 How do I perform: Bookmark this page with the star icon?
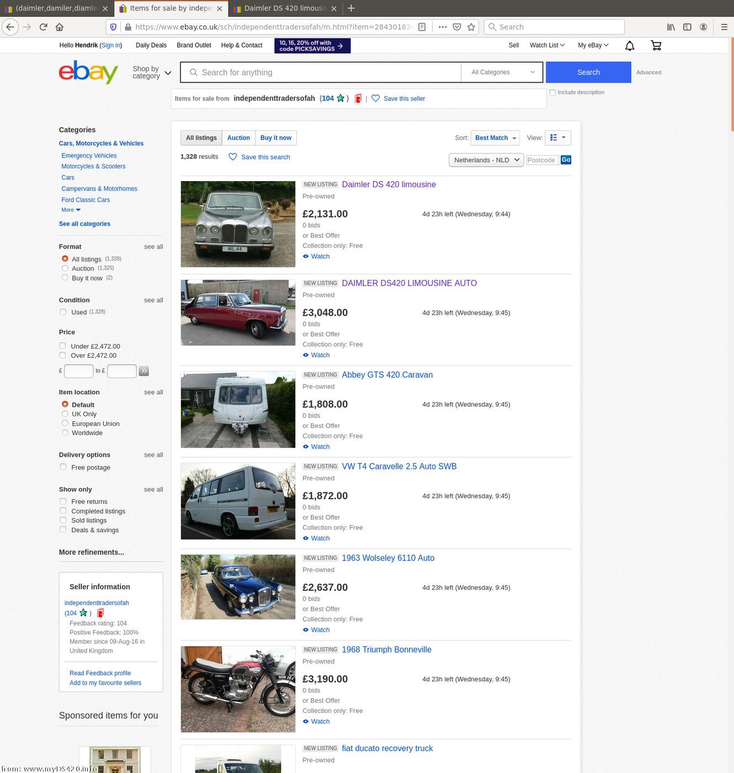(x=471, y=27)
